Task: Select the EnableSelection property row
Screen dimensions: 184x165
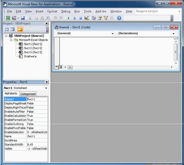Action: tap(26, 132)
